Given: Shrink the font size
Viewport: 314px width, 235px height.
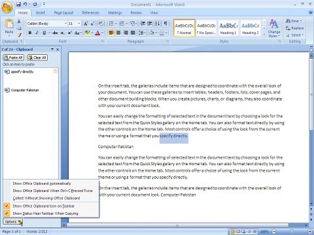Looking at the screenshot, I should tap(92, 23).
